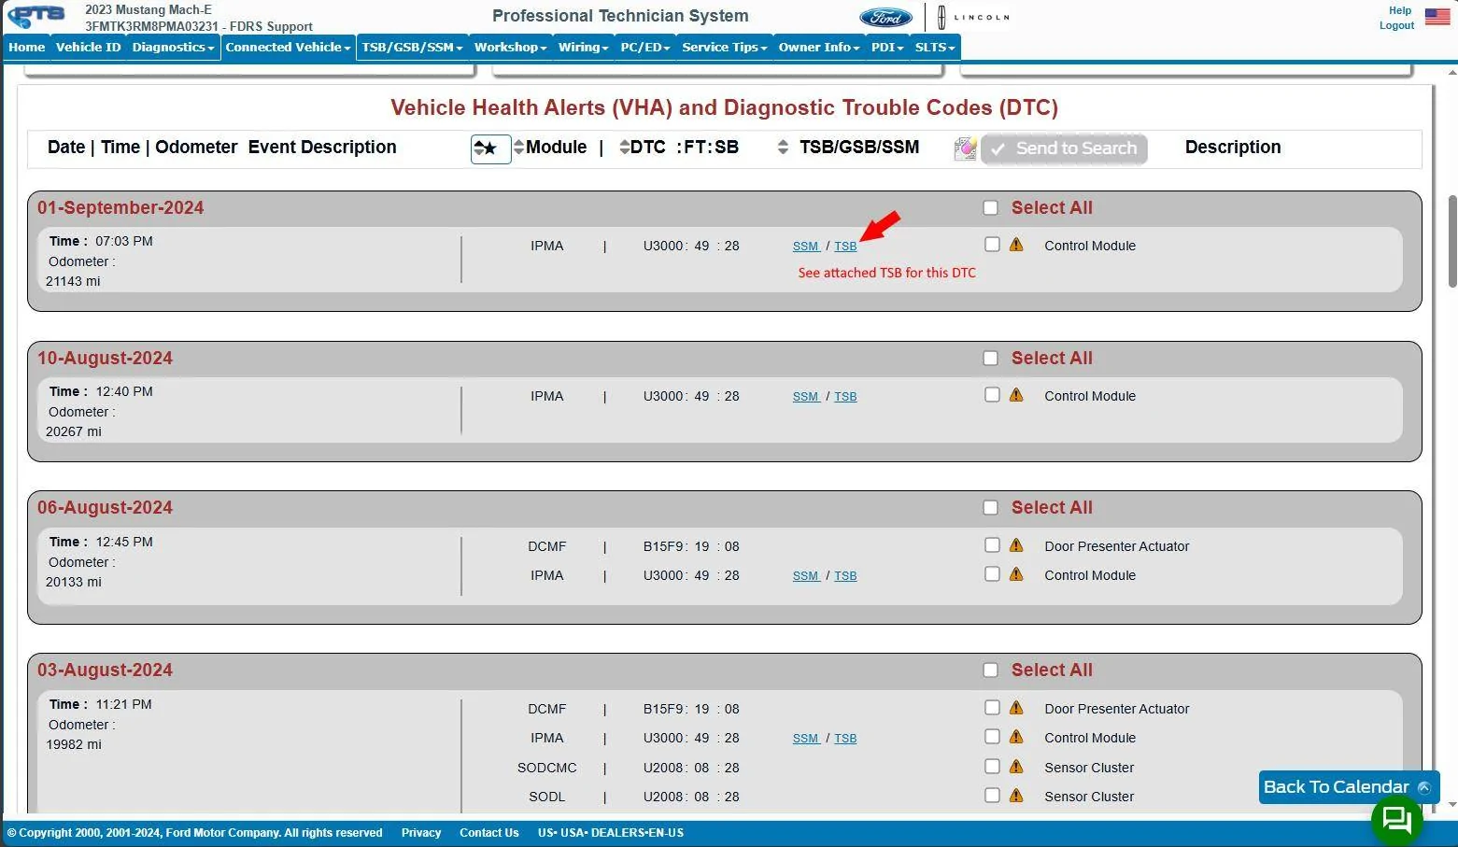The image size is (1458, 847).
Task: Open the Connected Vehicle dropdown menu
Action: click(x=288, y=48)
